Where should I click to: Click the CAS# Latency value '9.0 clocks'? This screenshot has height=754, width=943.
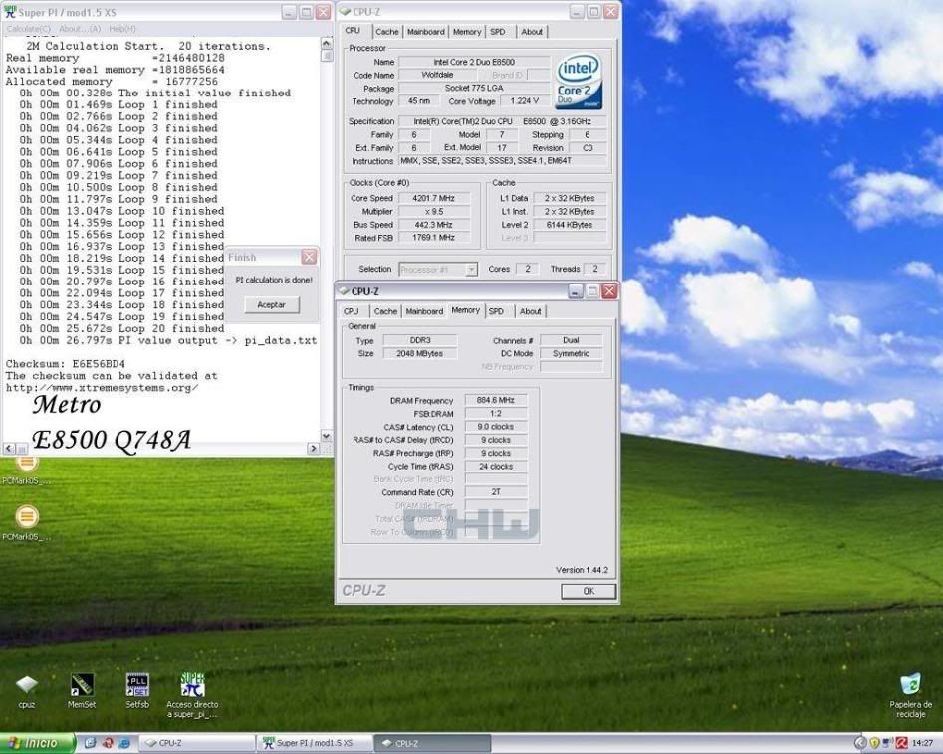coord(496,427)
